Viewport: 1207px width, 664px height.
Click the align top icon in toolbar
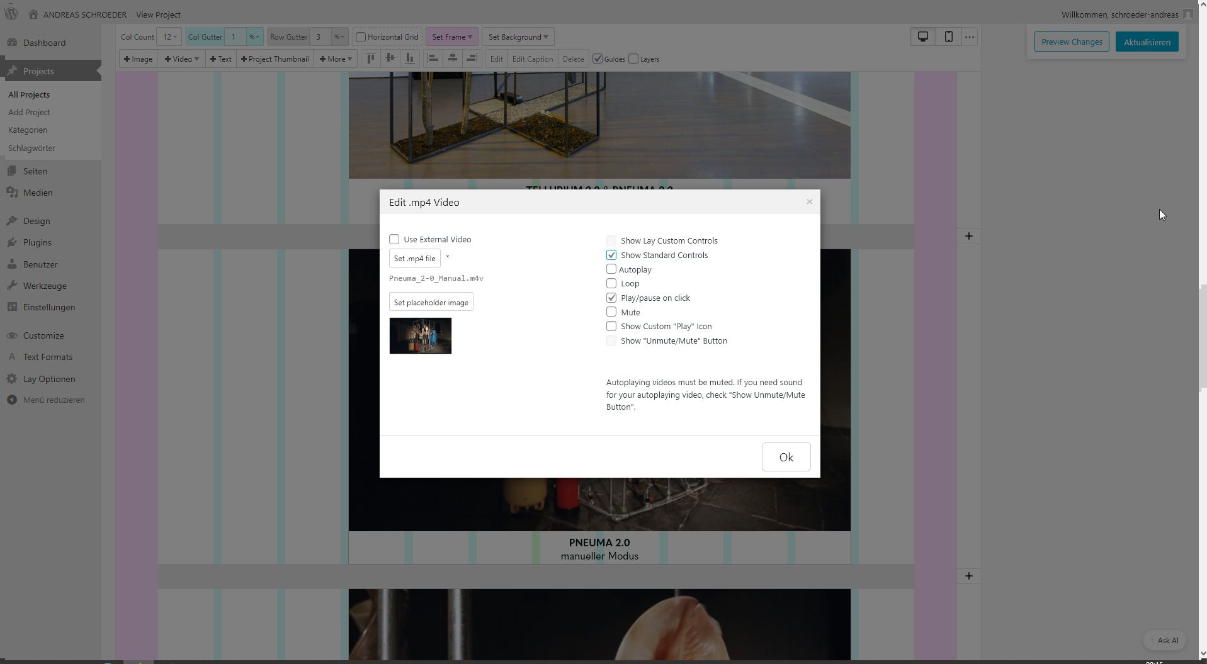pyautogui.click(x=371, y=59)
